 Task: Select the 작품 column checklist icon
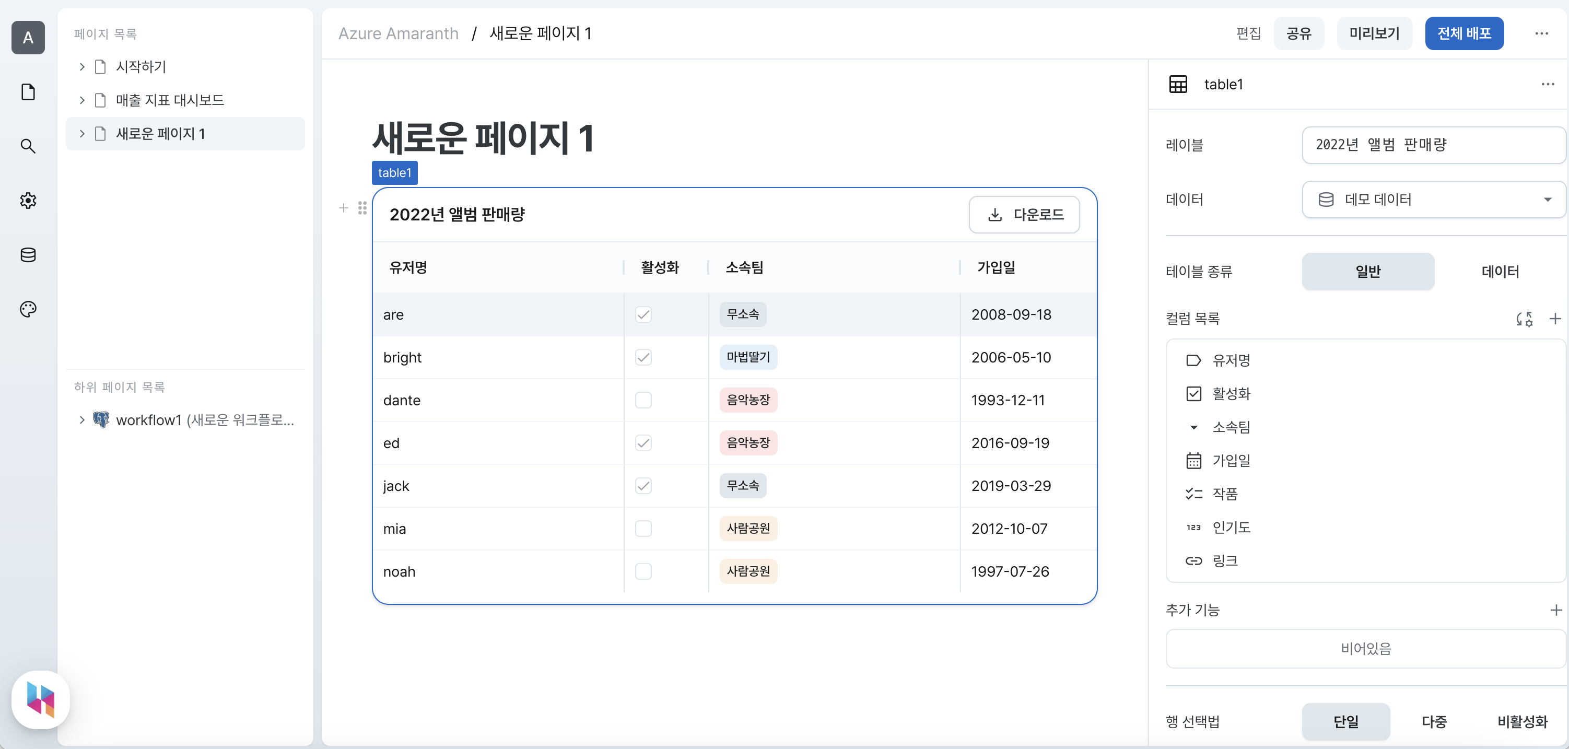(1193, 494)
